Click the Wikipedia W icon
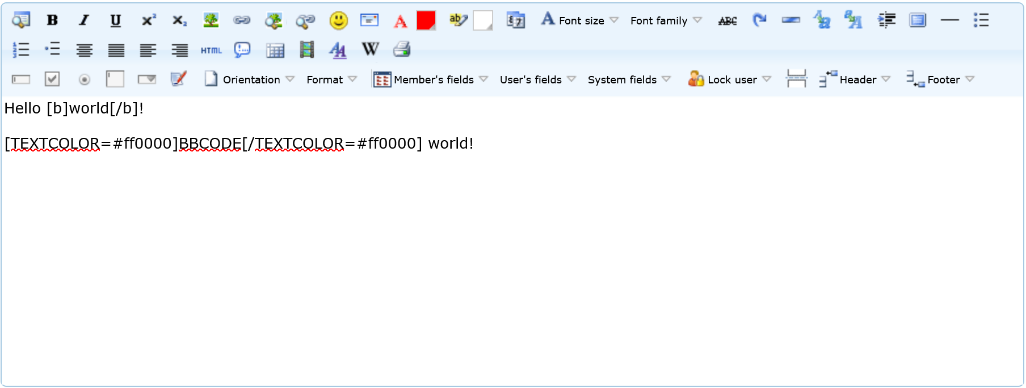Viewport: 1026px width, 388px height. [370, 50]
